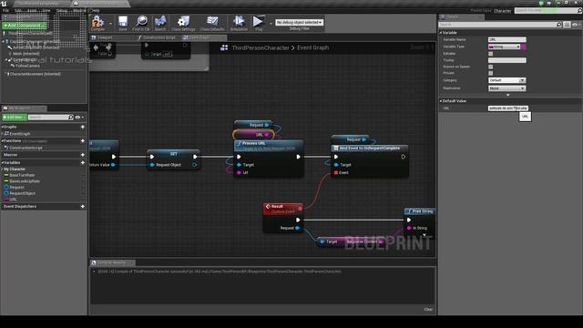The width and height of the screenshot is (583, 328).
Task: Click the Add New button
Action: point(15,118)
